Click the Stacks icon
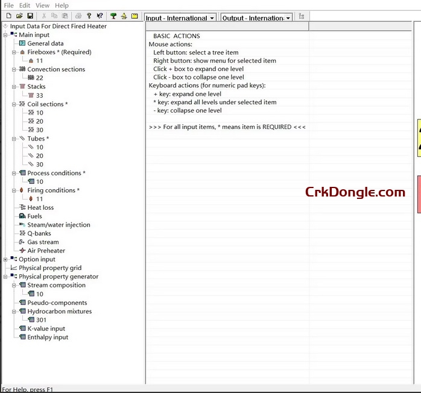The image size is (421, 393). point(22,86)
